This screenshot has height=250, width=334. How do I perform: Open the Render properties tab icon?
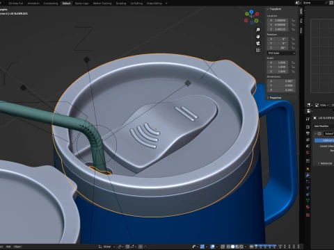pyautogui.click(x=308, y=127)
